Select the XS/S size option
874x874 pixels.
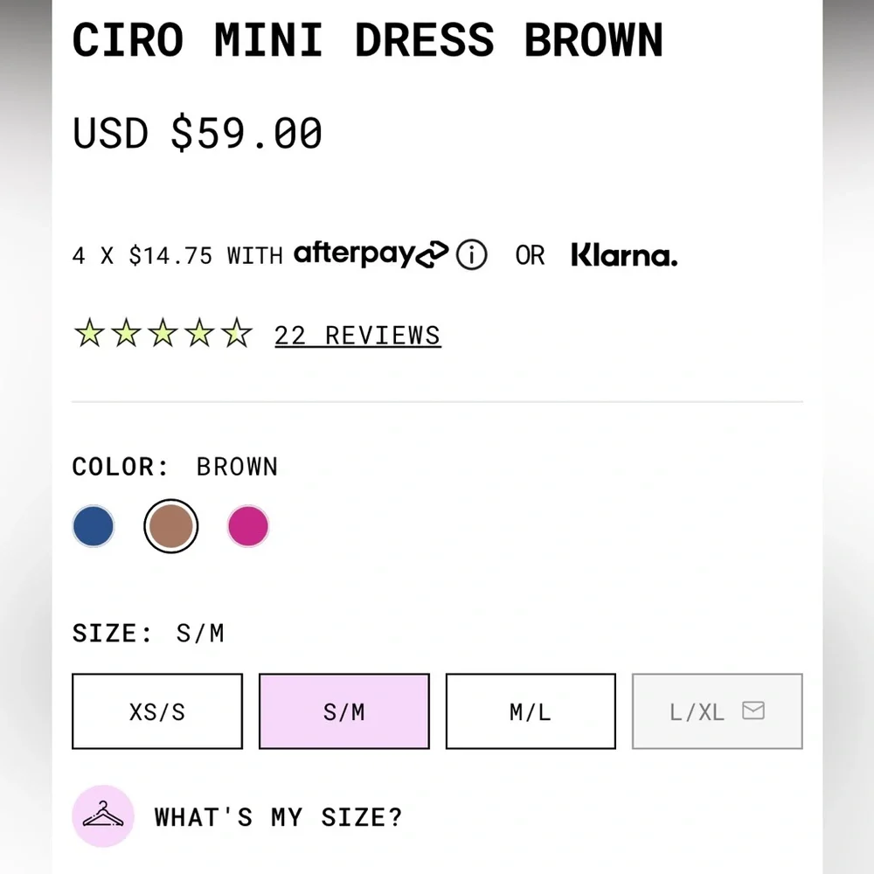click(x=156, y=711)
